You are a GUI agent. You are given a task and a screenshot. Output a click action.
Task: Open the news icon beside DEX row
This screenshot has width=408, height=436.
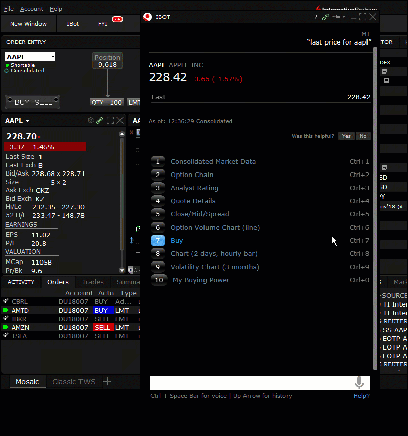(x=385, y=71)
